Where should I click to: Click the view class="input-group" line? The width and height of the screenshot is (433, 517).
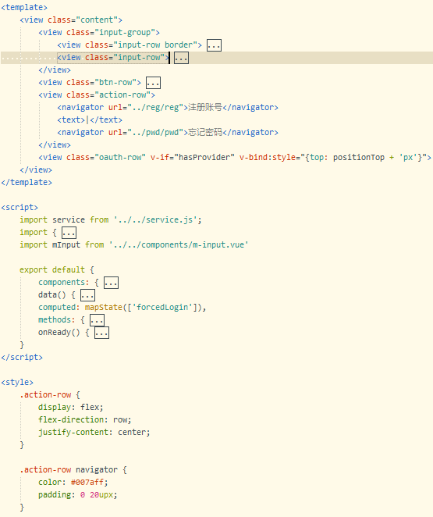pyautogui.click(x=99, y=33)
